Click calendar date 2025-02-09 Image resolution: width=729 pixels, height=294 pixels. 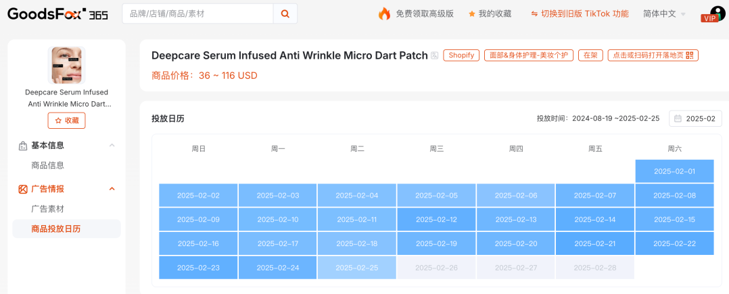pos(198,219)
